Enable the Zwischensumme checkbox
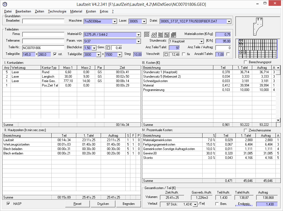Viewport: 283px width, 211px height. (x=246, y=130)
